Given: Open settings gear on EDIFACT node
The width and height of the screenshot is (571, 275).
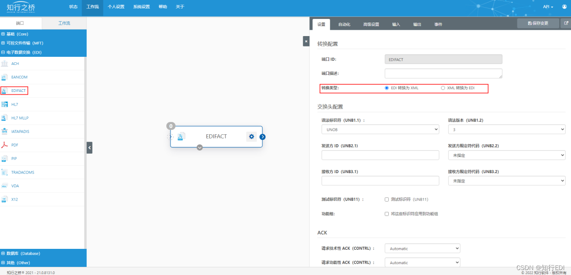Looking at the screenshot, I should (251, 137).
